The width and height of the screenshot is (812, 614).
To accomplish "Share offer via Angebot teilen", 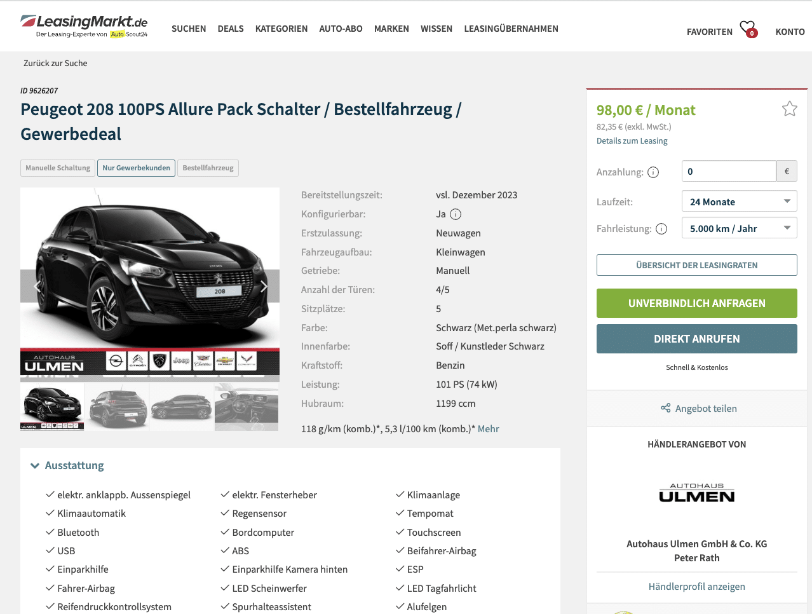I will tap(699, 408).
